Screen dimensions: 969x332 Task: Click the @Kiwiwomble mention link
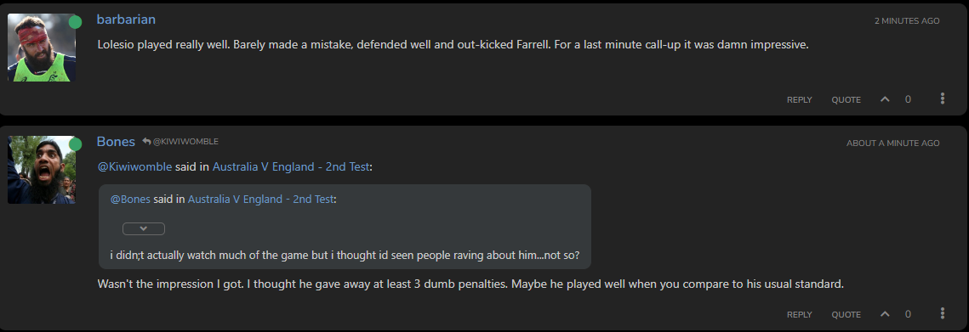coord(134,166)
